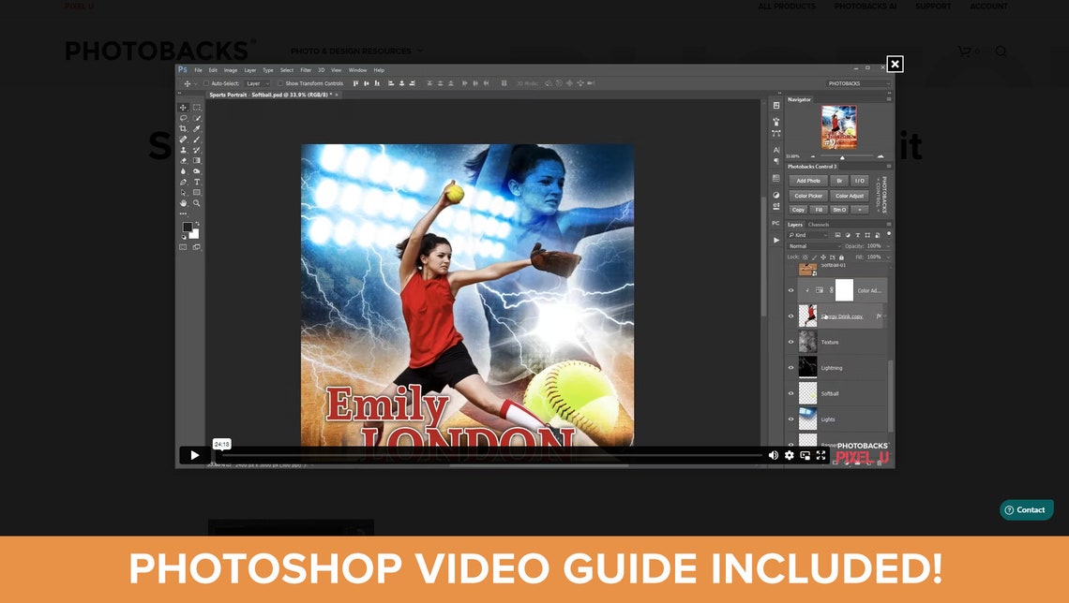Viewport: 1069px width, 603px height.
Task: Click the lock transparency icon in the Layers panel
Action: pyautogui.click(x=806, y=257)
